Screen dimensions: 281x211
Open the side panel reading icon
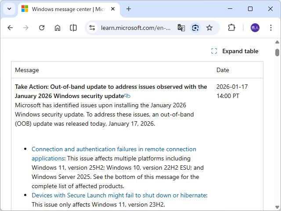coord(73,28)
